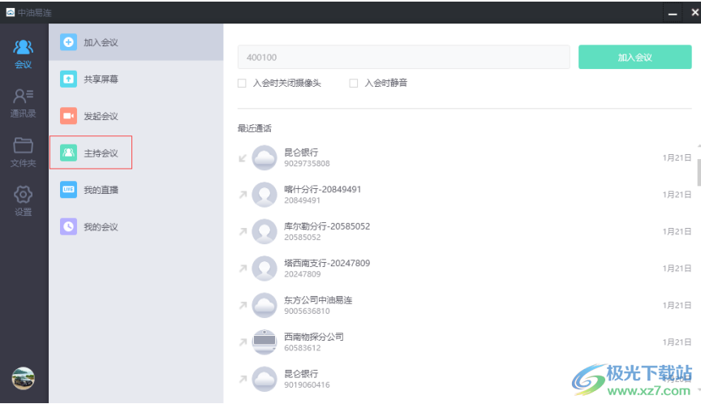Click the cloud avatar of 昆仑银行 9019060416

[x=264, y=379]
